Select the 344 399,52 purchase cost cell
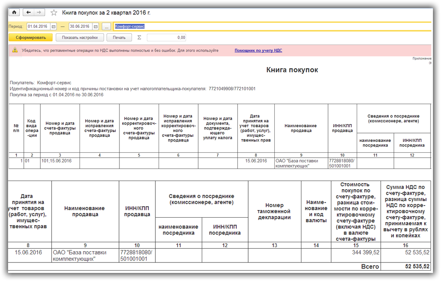441x281 pixels. 355,252
